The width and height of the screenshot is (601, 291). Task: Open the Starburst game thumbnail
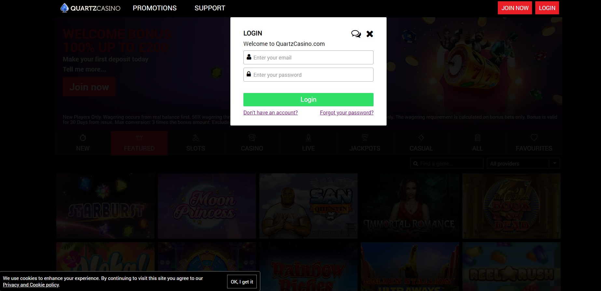coord(105,206)
